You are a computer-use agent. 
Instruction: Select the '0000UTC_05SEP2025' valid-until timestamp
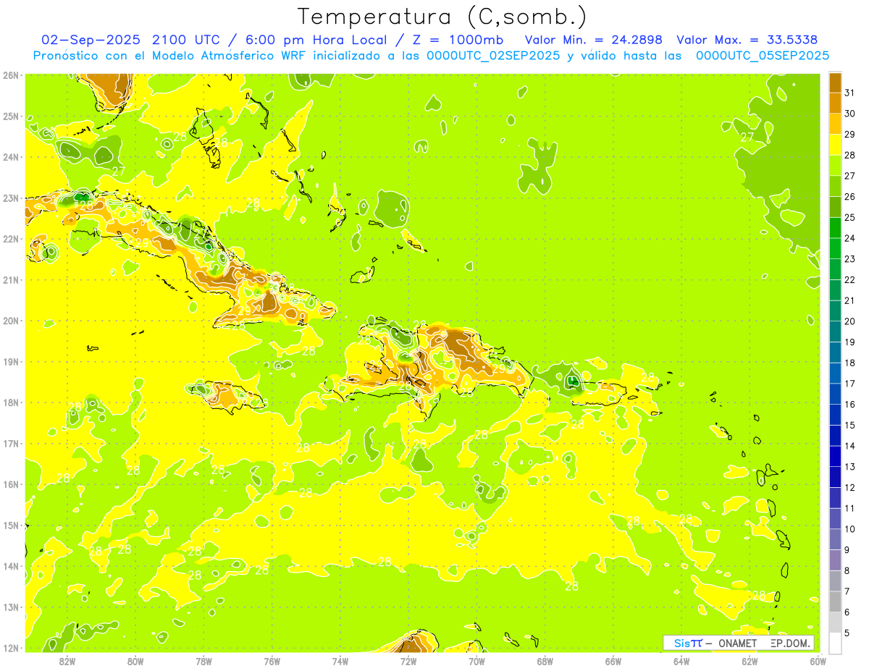point(763,56)
